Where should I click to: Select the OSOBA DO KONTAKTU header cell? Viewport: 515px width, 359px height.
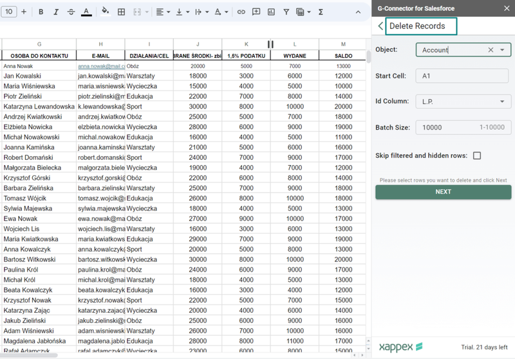(39, 56)
